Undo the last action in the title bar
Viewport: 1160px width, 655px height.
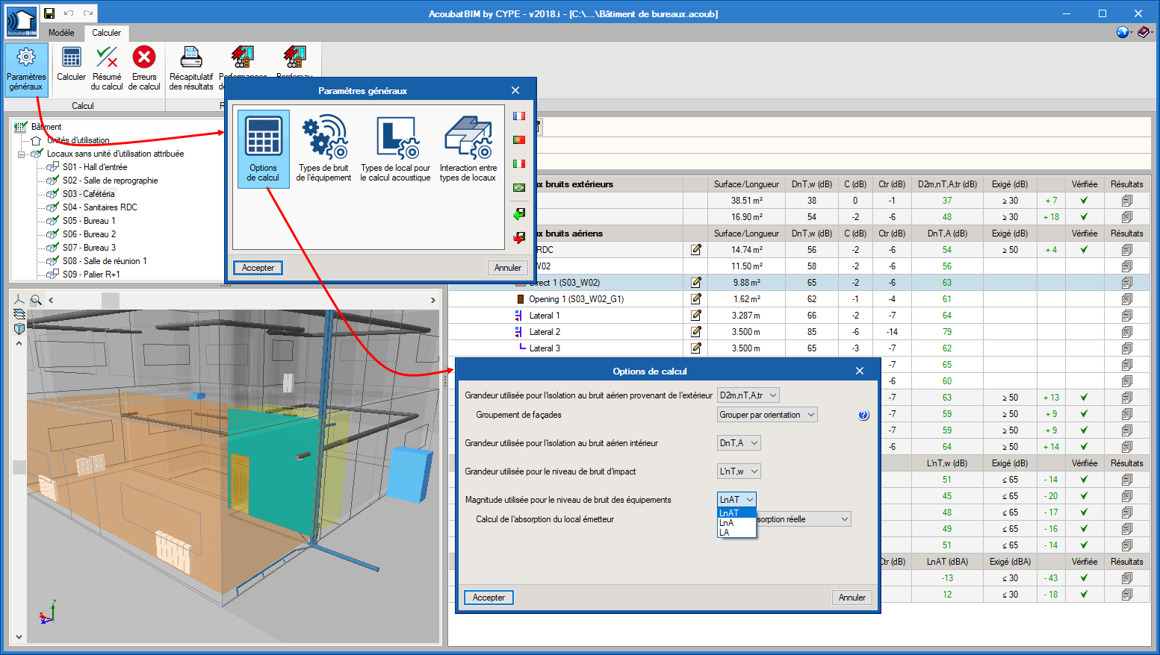[x=69, y=13]
